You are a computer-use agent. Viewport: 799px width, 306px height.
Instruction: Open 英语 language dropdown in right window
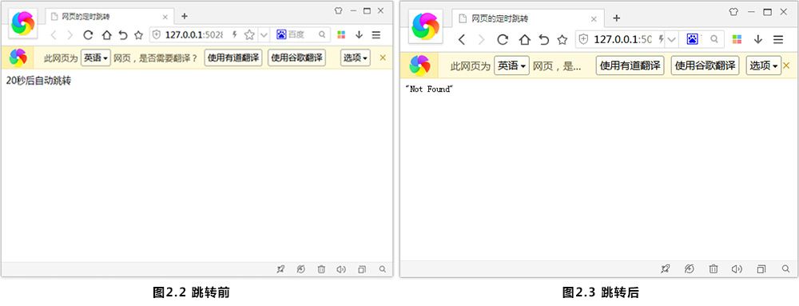(x=511, y=66)
